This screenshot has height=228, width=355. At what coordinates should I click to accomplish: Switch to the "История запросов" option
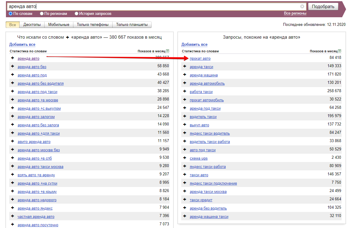point(76,13)
